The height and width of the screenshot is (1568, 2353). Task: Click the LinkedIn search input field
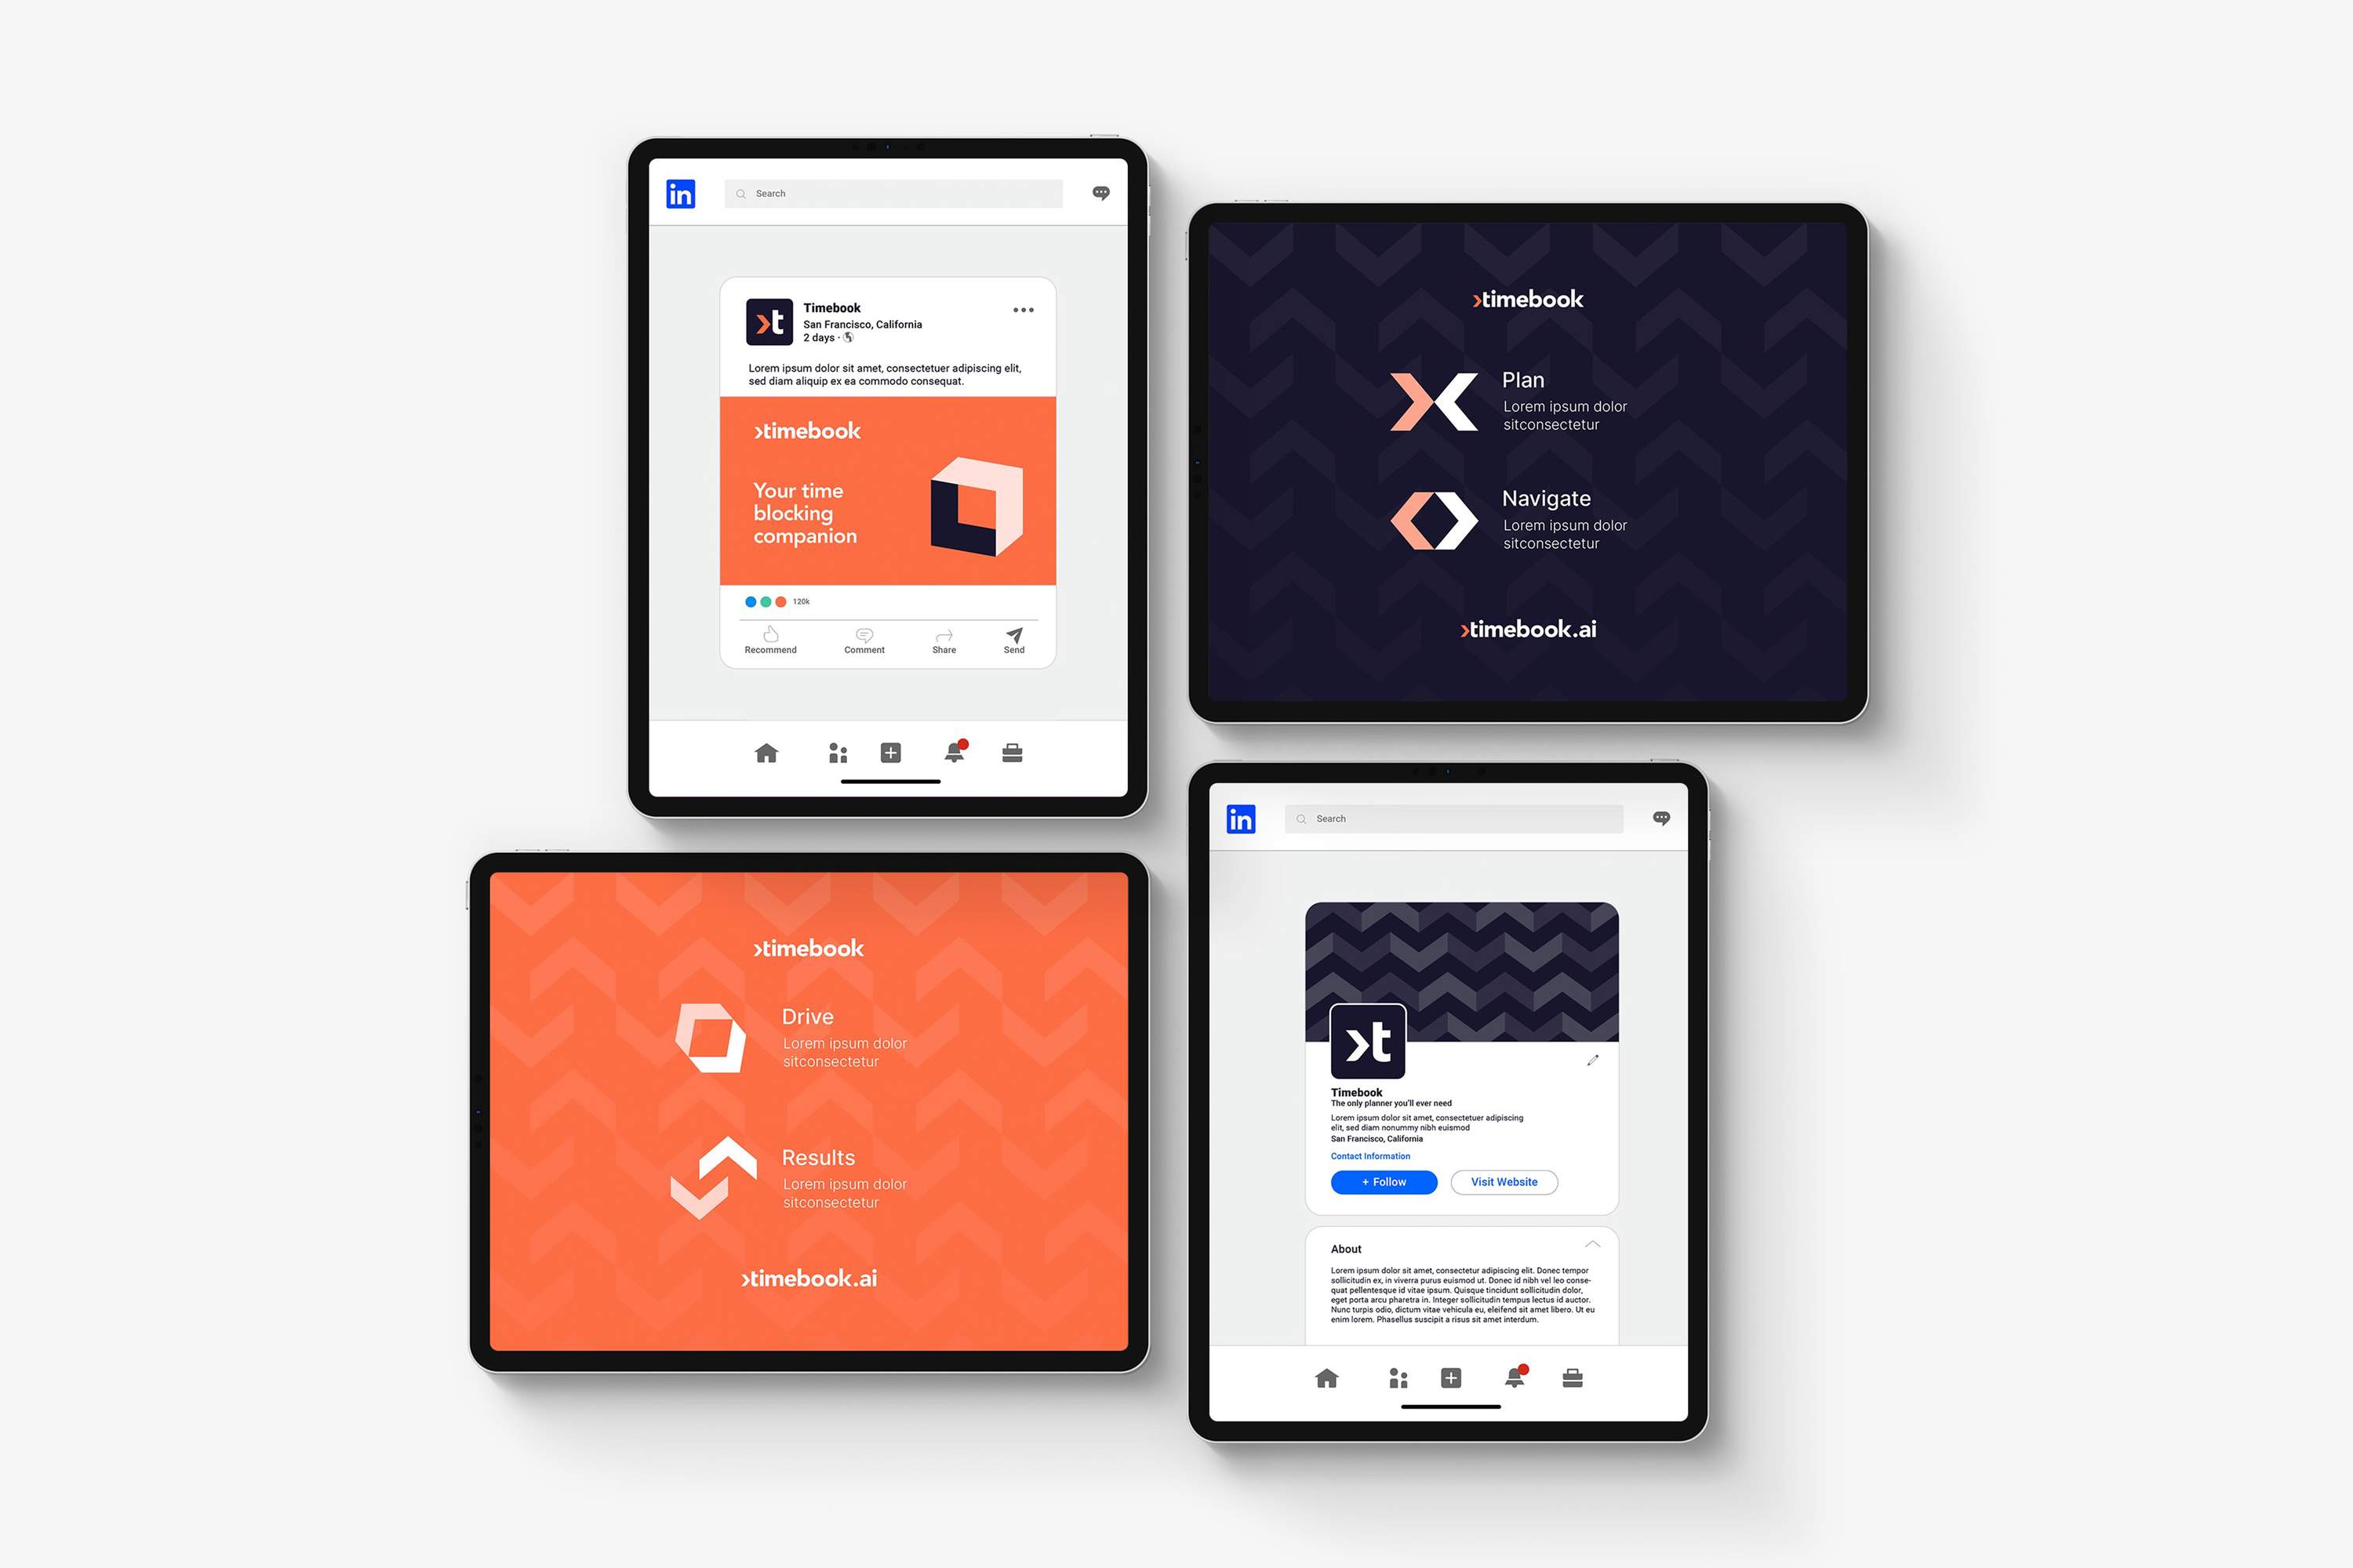891,191
